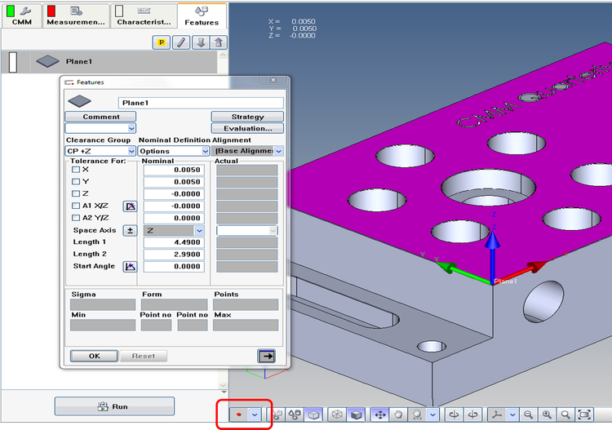Image resolution: width=612 pixels, height=430 pixels.
Task: Open the Base Alignment dropdown
Action: pos(279,151)
